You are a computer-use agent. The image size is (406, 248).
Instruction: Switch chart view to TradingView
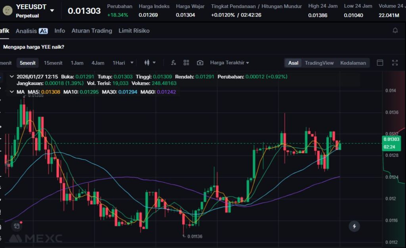pyautogui.click(x=319, y=63)
